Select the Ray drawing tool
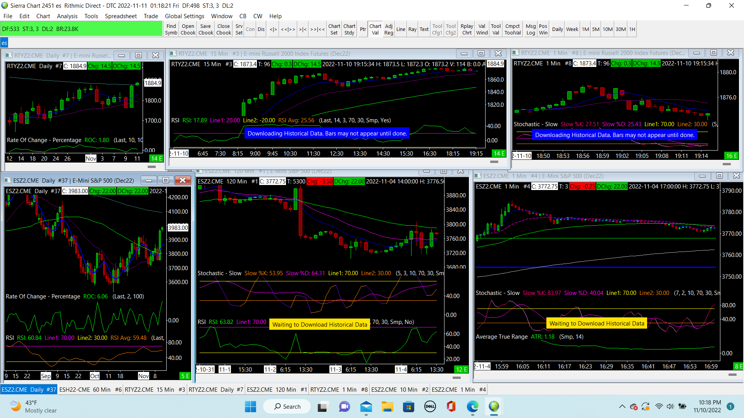This screenshot has height=418, width=744. (412, 29)
